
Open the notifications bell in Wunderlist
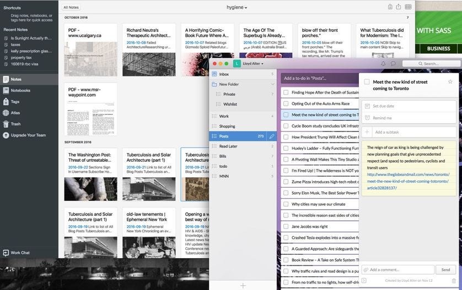(383, 63)
